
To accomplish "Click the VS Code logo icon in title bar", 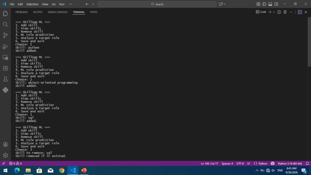I will [4, 4].
